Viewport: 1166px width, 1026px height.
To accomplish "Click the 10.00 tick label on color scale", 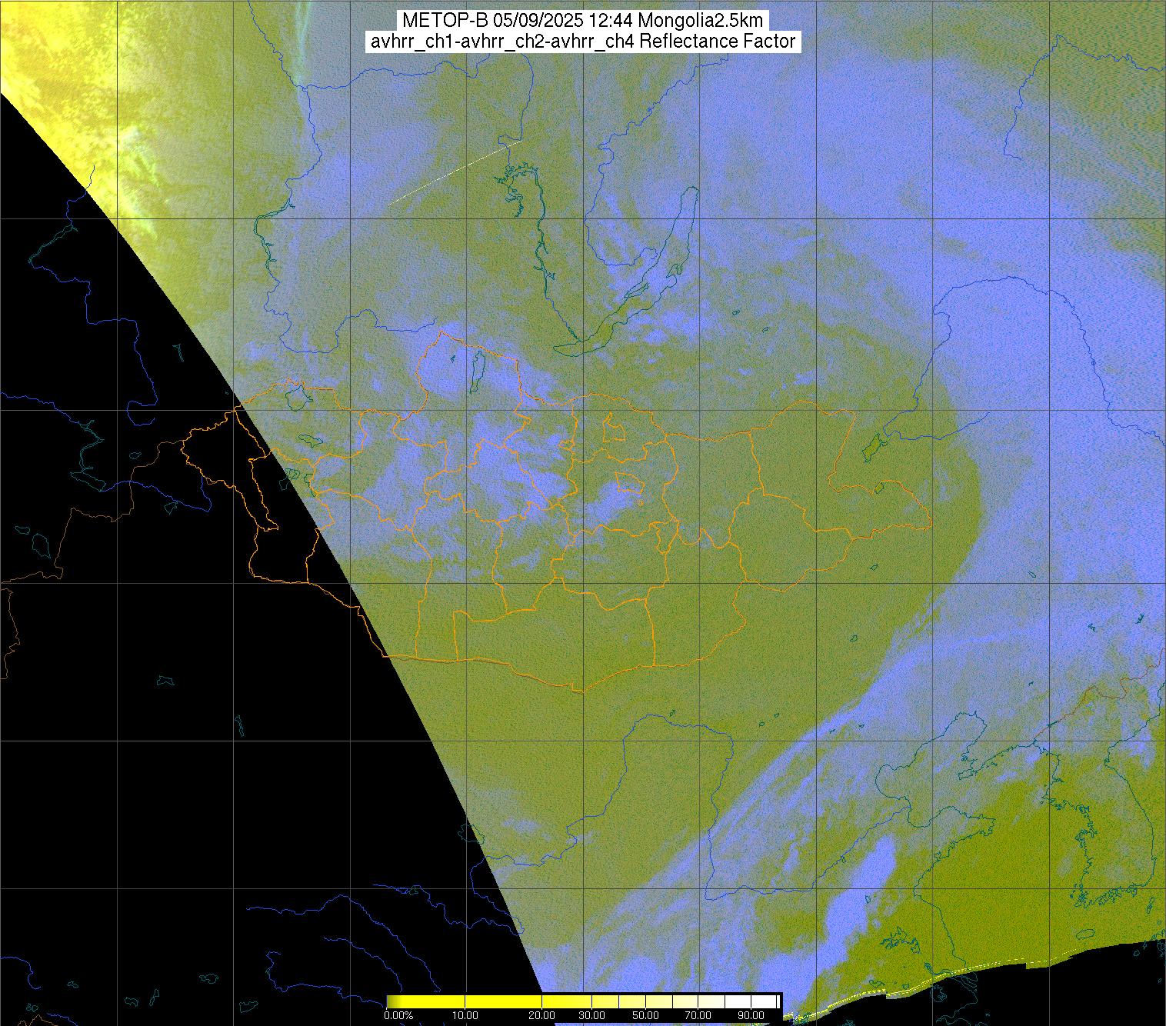I will pos(465,1016).
